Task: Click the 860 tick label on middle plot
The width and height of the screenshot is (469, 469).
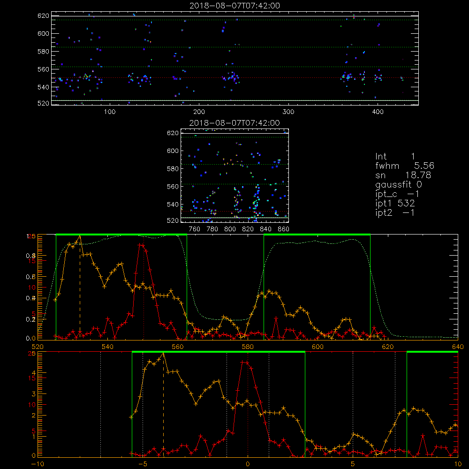Action: (284, 229)
